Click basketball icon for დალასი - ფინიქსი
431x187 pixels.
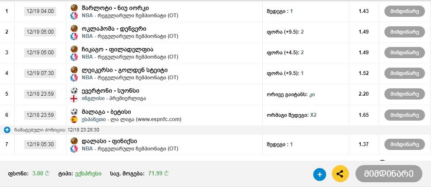point(74,141)
